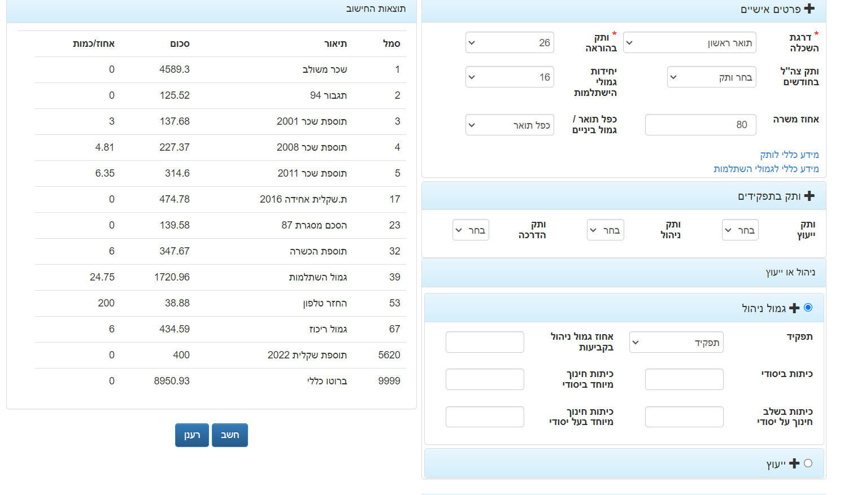
Task: Click the percentage value 24.75
Action: pyautogui.click(x=102, y=277)
